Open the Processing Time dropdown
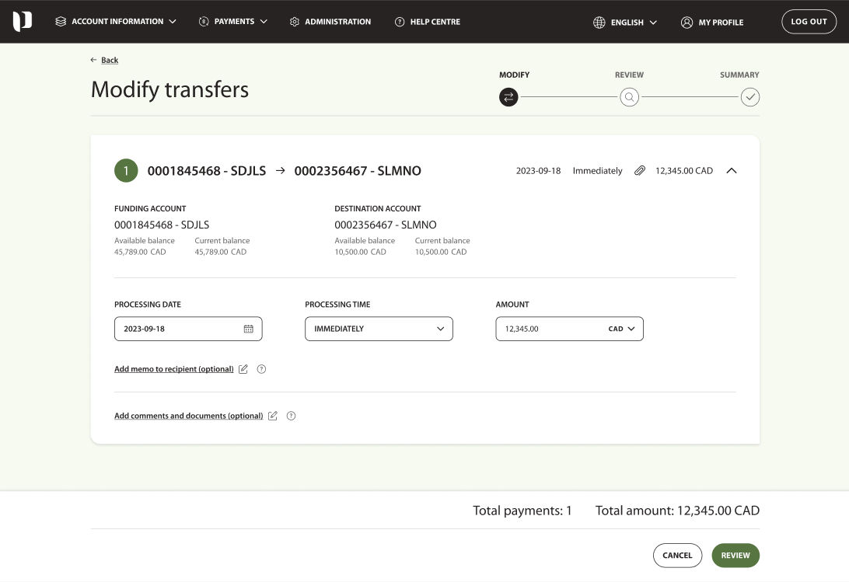Viewport: 849px width, 582px height. point(379,329)
